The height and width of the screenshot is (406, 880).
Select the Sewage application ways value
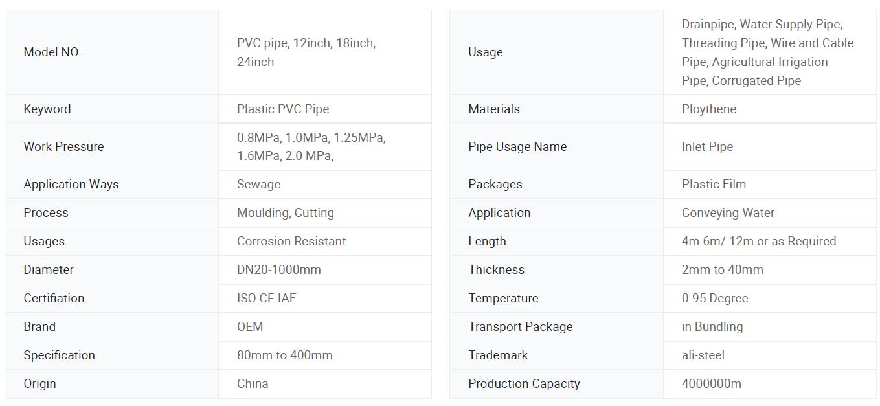[258, 184]
